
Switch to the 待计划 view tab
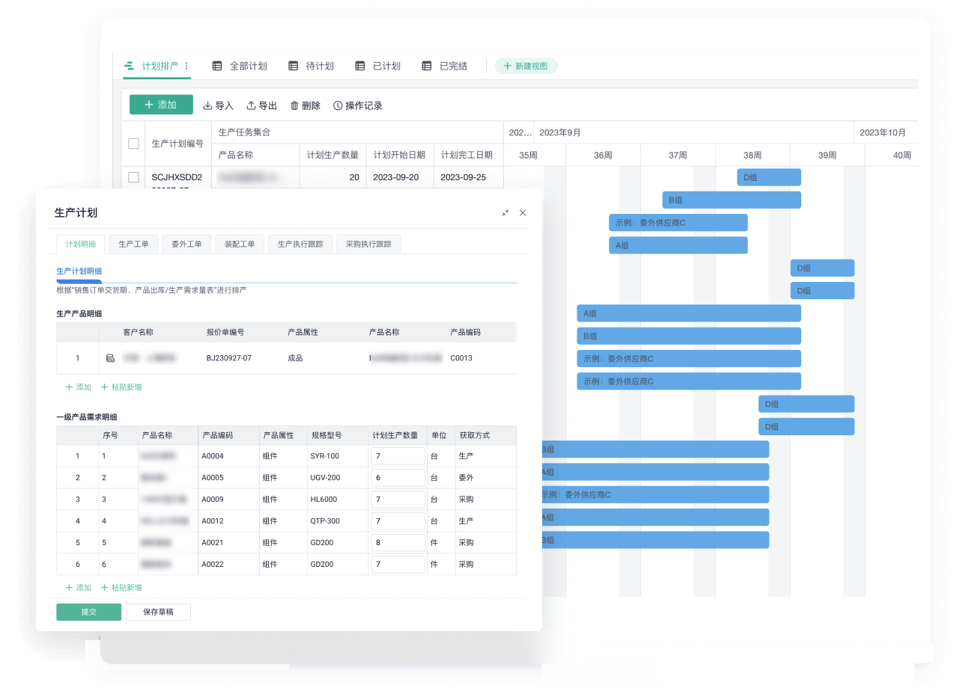pos(312,66)
